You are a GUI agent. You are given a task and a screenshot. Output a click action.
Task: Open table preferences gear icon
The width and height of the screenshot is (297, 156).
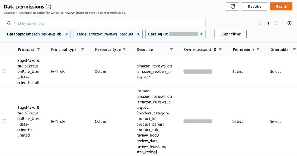pyautogui.click(x=290, y=23)
